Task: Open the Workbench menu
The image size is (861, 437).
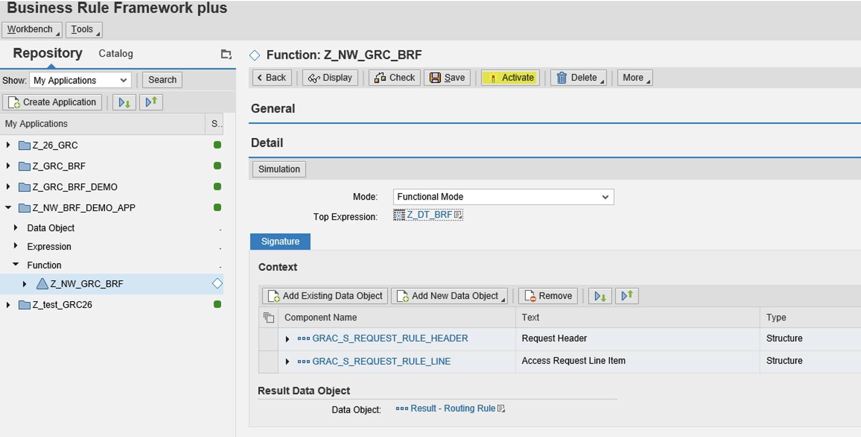Action: (x=32, y=29)
